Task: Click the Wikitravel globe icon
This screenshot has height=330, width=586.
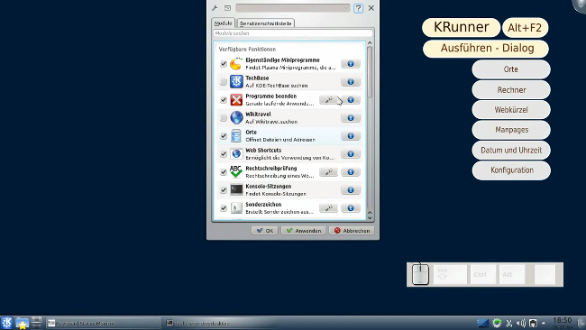Action: (x=236, y=118)
